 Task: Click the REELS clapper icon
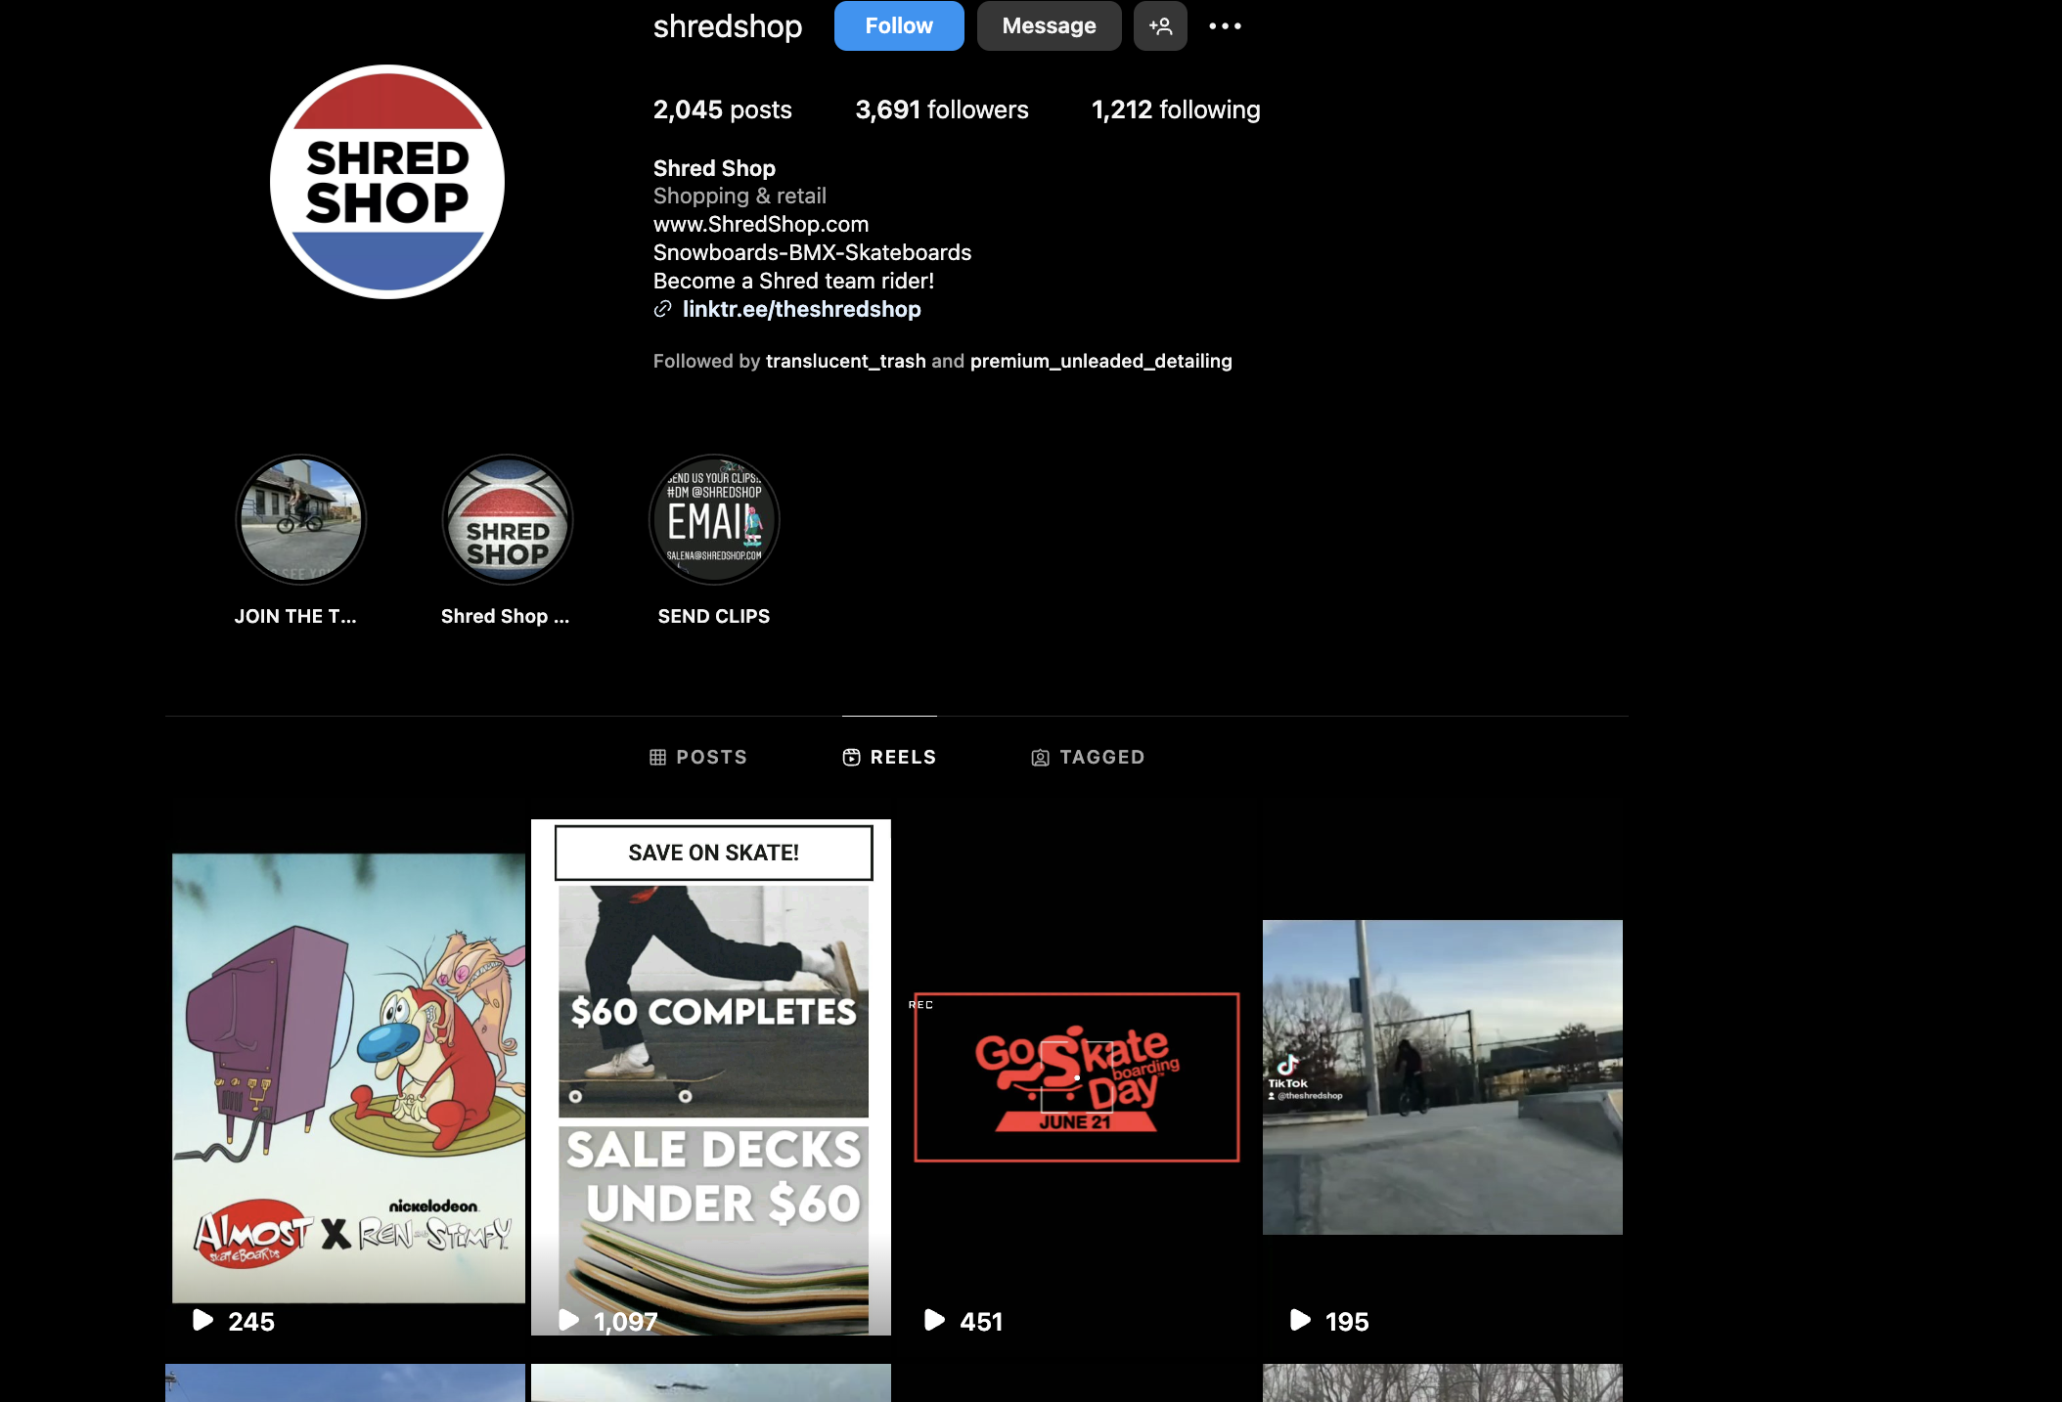(852, 758)
